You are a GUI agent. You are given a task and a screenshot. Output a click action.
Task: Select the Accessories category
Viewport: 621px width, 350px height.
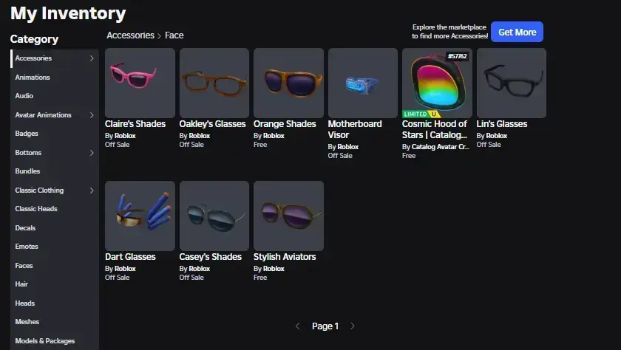(55, 58)
